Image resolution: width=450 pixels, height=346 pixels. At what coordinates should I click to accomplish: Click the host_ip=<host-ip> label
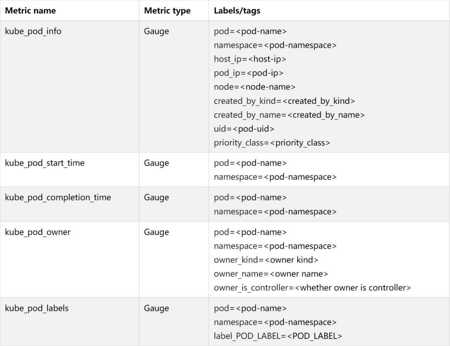(x=250, y=59)
